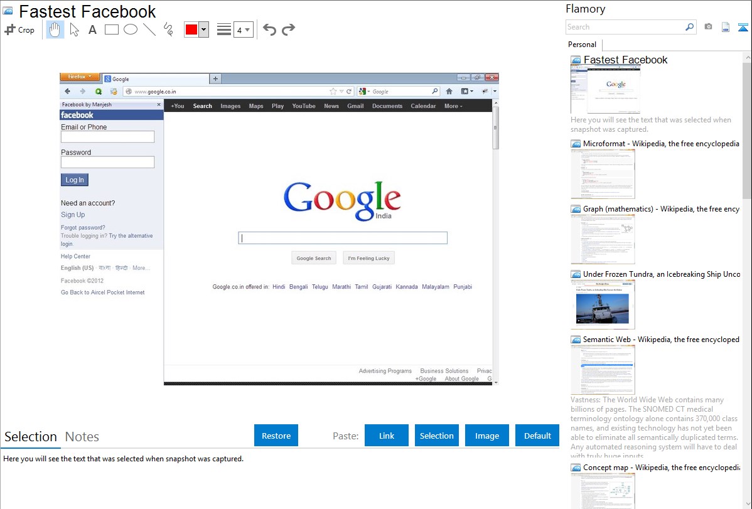This screenshot has height=509, width=752.
Task: Click the Forgot password? link in the screenshot
Action: 83,227
